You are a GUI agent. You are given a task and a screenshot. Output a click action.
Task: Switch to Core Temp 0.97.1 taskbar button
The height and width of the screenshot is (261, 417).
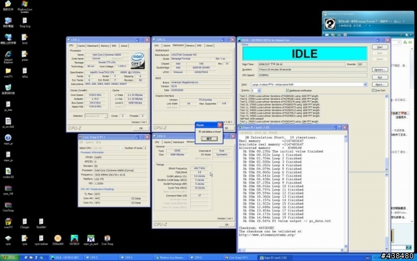239,258
